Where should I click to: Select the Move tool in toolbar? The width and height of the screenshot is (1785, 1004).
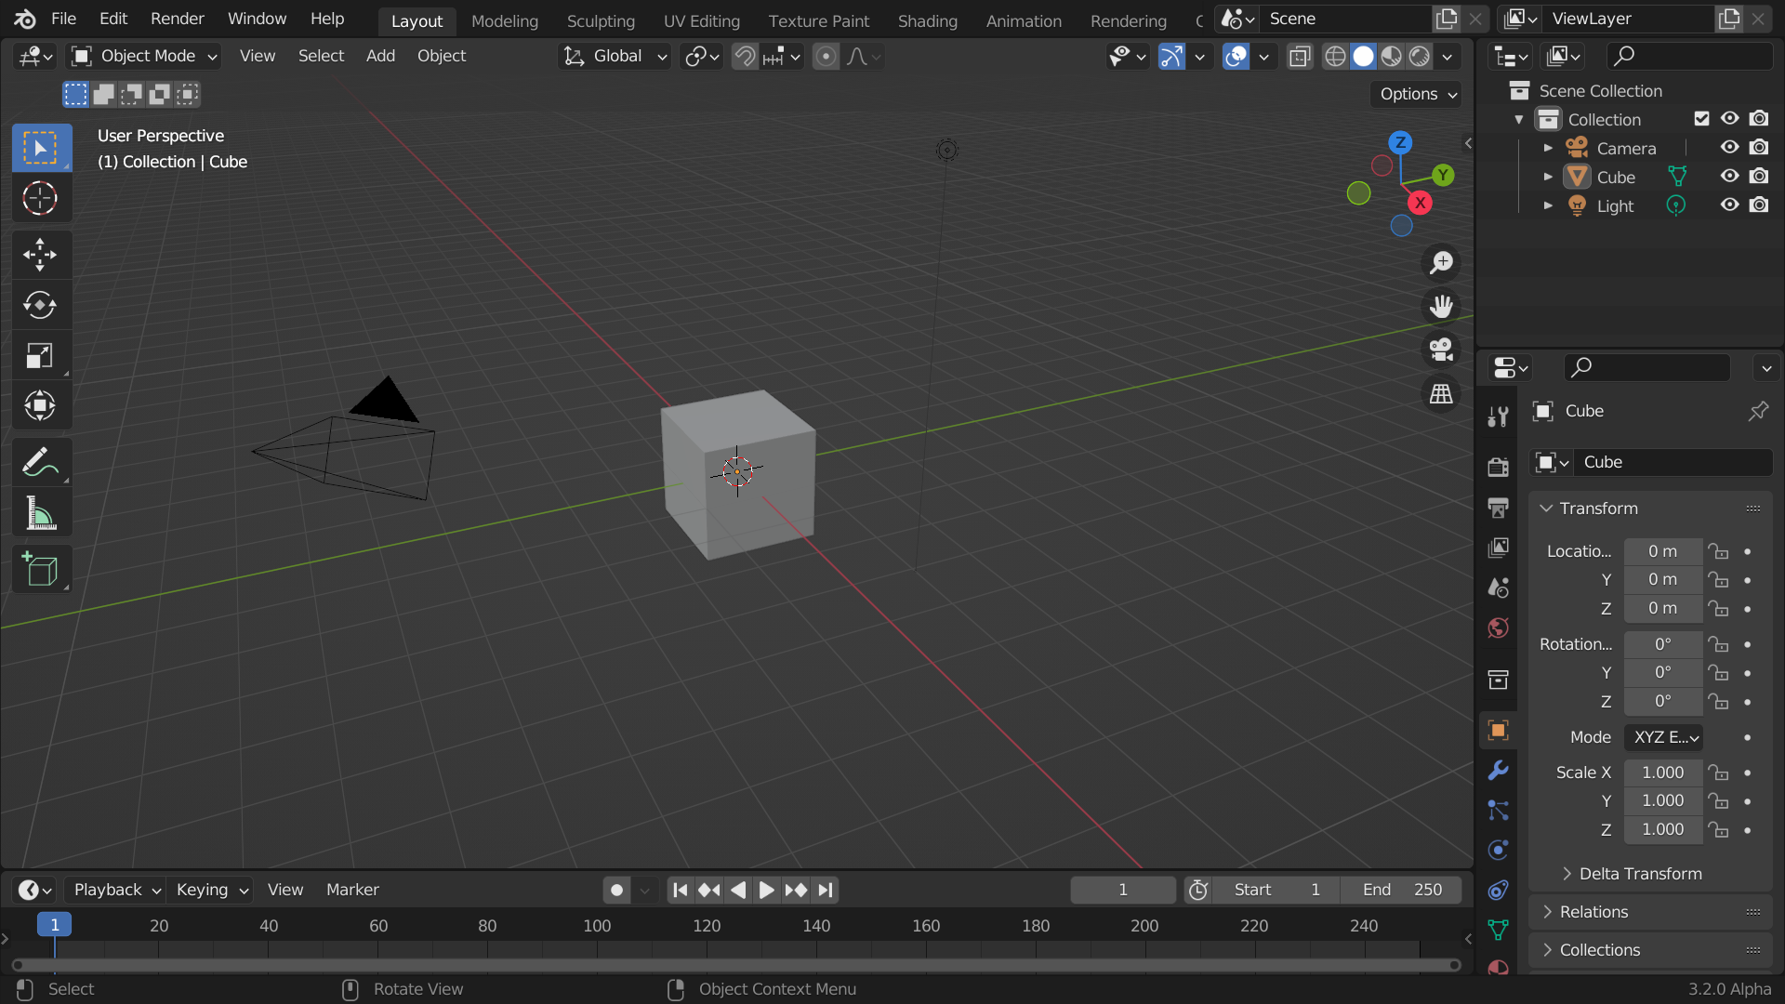[39, 255]
